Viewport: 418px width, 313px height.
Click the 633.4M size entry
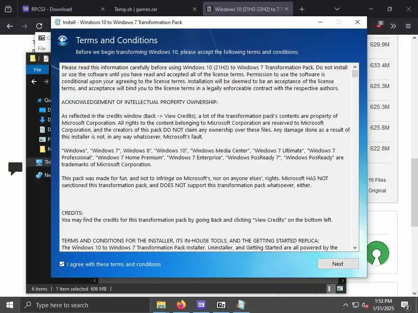pos(380,65)
